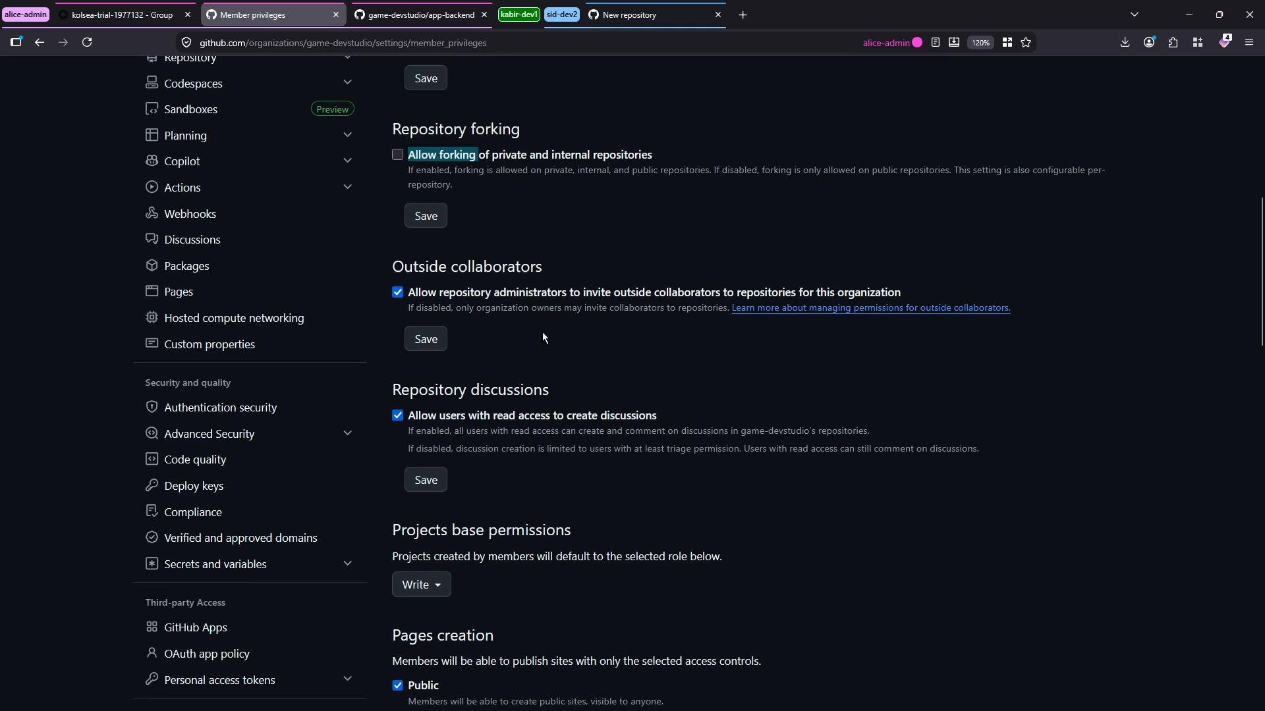1265x711 pixels.
Task: Click the Deploy keys key icon
Action: click(x=152, y=485)
